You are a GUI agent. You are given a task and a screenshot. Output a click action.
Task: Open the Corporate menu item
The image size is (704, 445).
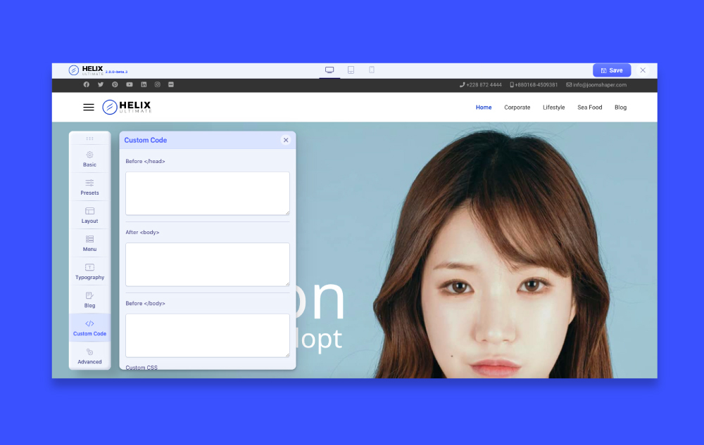coord(517,108)
